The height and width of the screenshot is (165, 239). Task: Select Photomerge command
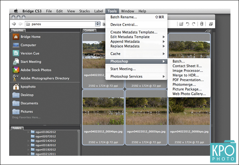coord(189,85)
